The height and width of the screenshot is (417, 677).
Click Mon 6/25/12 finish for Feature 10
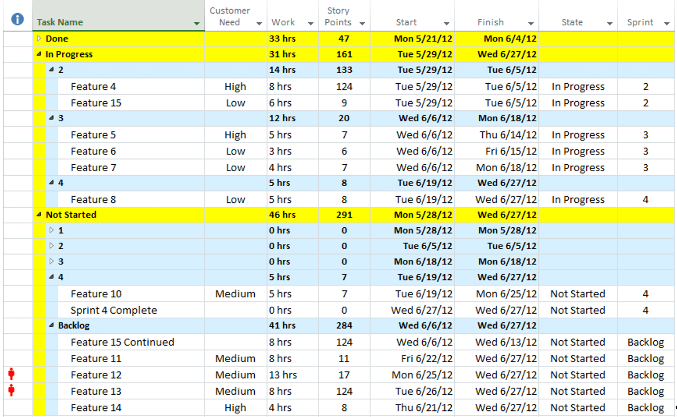[506, 294]
